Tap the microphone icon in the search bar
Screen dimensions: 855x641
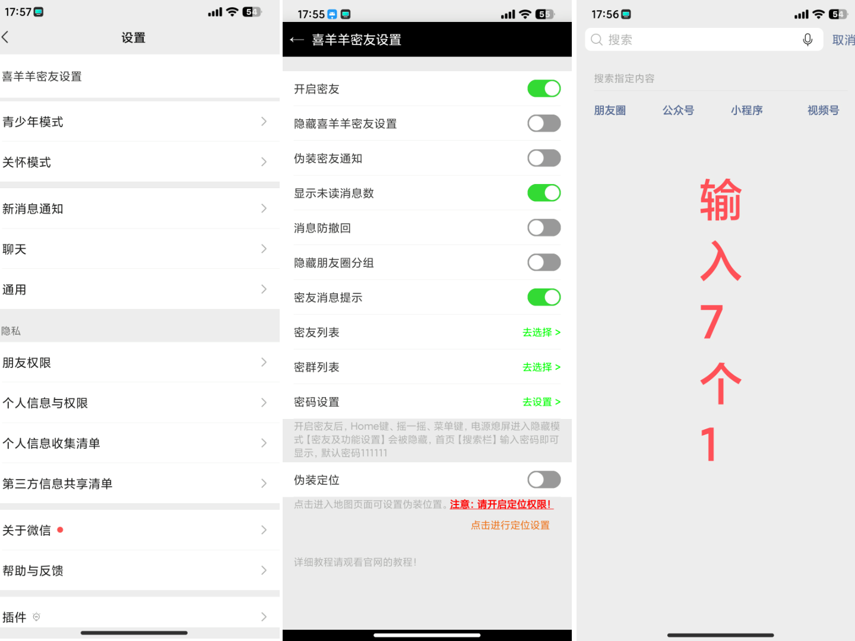[807, 40]
